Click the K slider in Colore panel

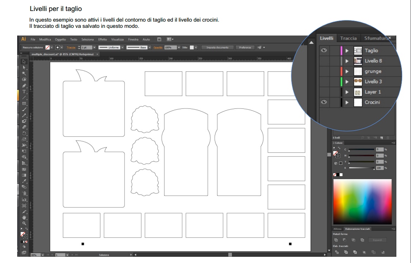[x=362, y=168]
